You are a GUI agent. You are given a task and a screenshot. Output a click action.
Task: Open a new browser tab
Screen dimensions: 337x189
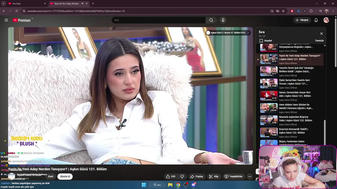[x=93, y=4]
